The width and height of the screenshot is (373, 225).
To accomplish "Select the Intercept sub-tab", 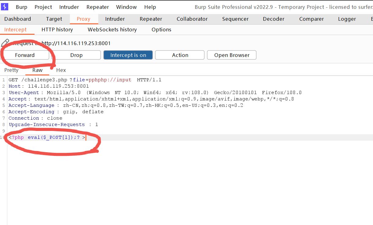I will click(15, 30).
